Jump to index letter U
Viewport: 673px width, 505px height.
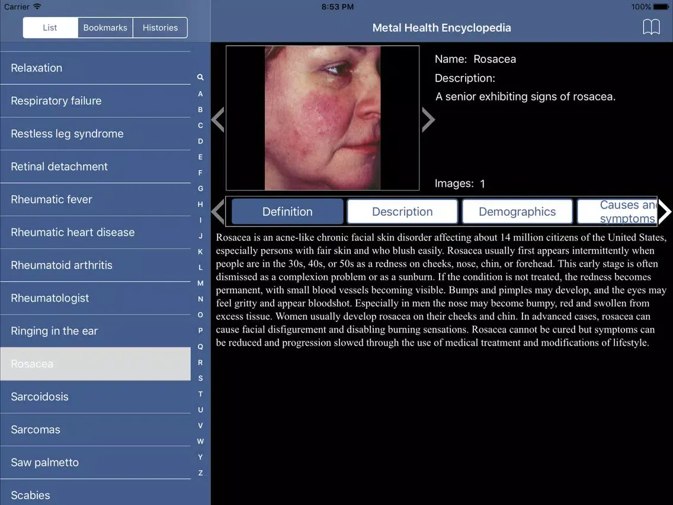click(x=200, y=410)
